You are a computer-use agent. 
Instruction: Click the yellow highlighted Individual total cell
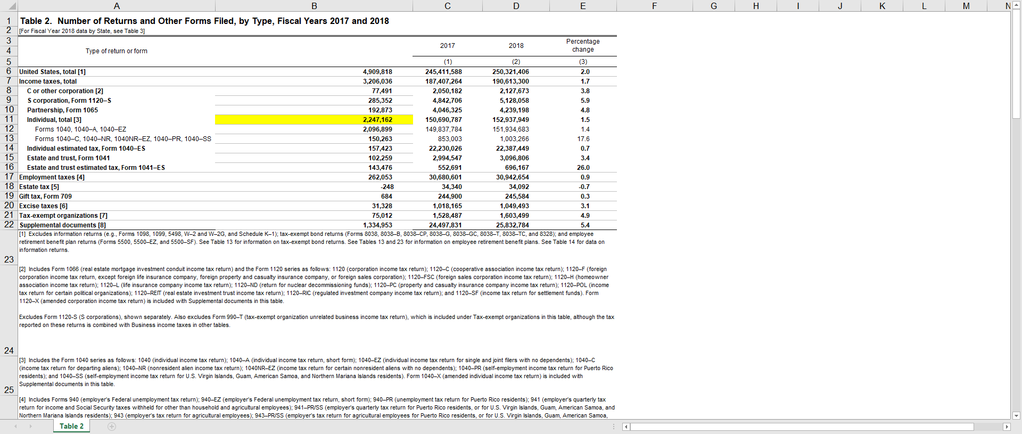[314, 120]
